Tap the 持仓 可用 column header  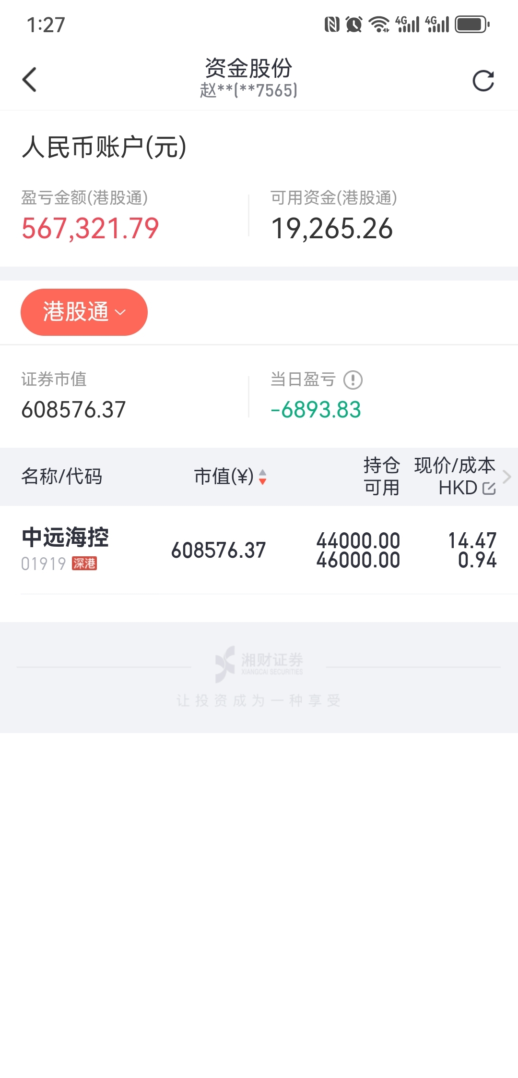pos(381,477)
